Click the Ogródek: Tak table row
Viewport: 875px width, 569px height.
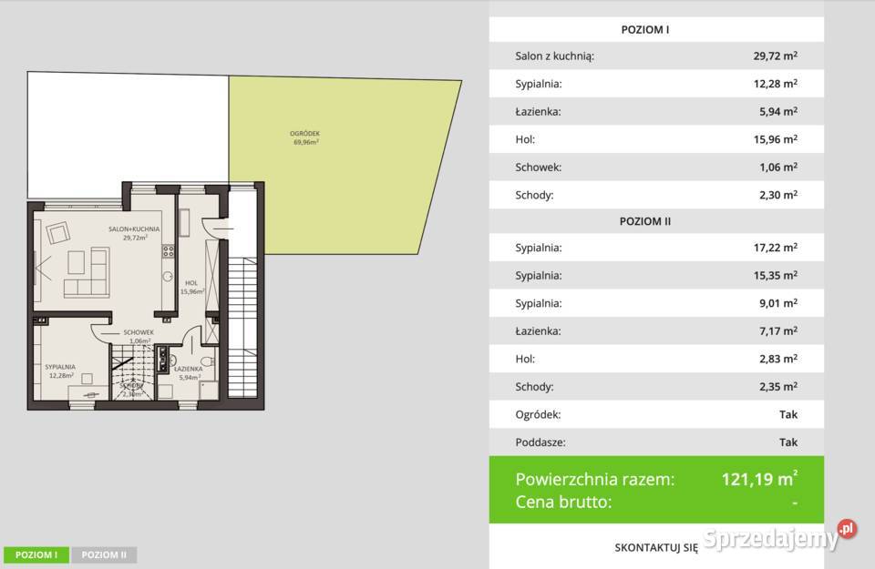coord(656,414)
